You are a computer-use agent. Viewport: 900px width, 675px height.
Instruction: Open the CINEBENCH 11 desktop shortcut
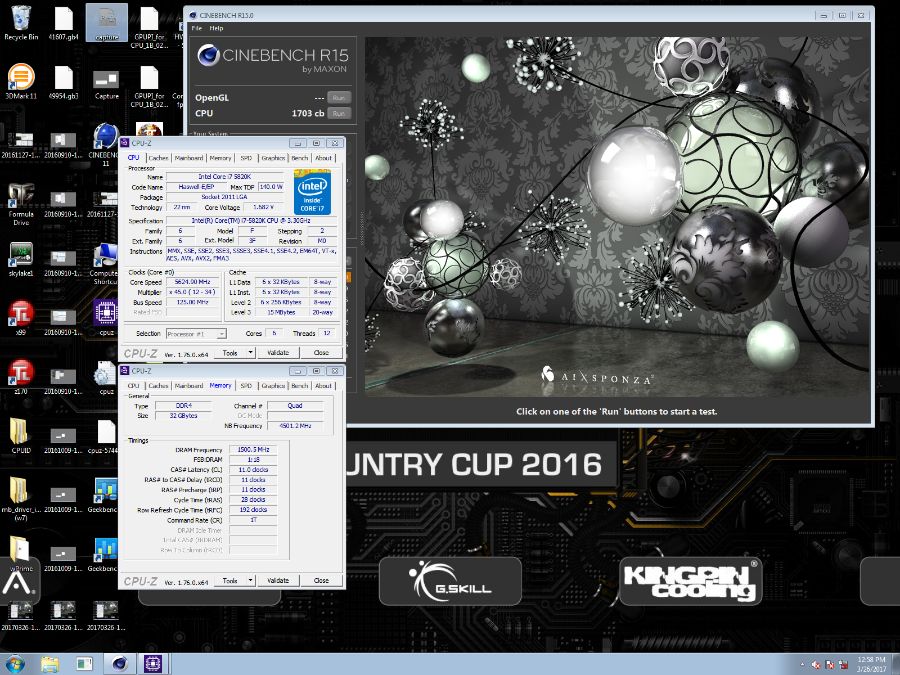(106, 145)
